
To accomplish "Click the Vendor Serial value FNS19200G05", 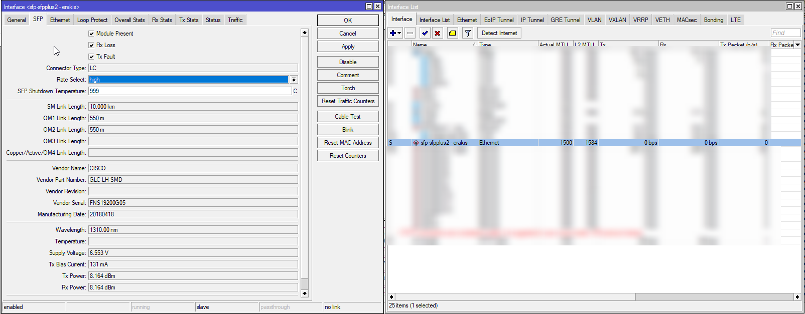I will point(193,203).
